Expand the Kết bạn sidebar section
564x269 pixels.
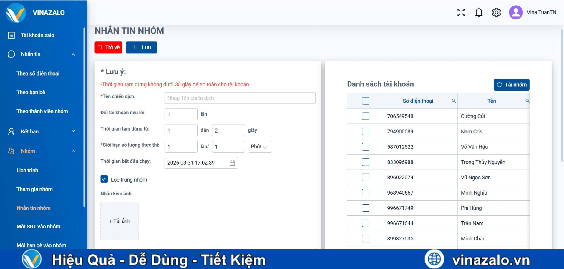73,131
